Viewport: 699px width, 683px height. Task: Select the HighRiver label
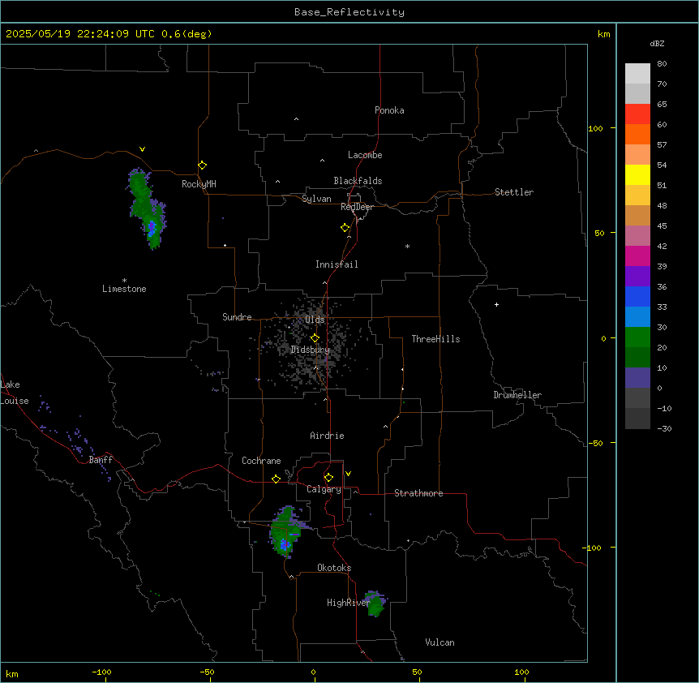pos(349,603)
